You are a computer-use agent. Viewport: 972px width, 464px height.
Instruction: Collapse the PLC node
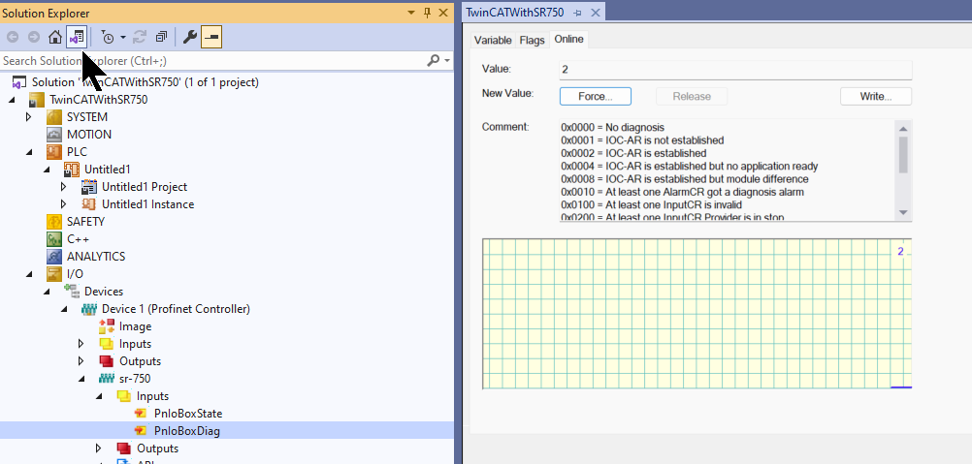[x=29, y=151]
